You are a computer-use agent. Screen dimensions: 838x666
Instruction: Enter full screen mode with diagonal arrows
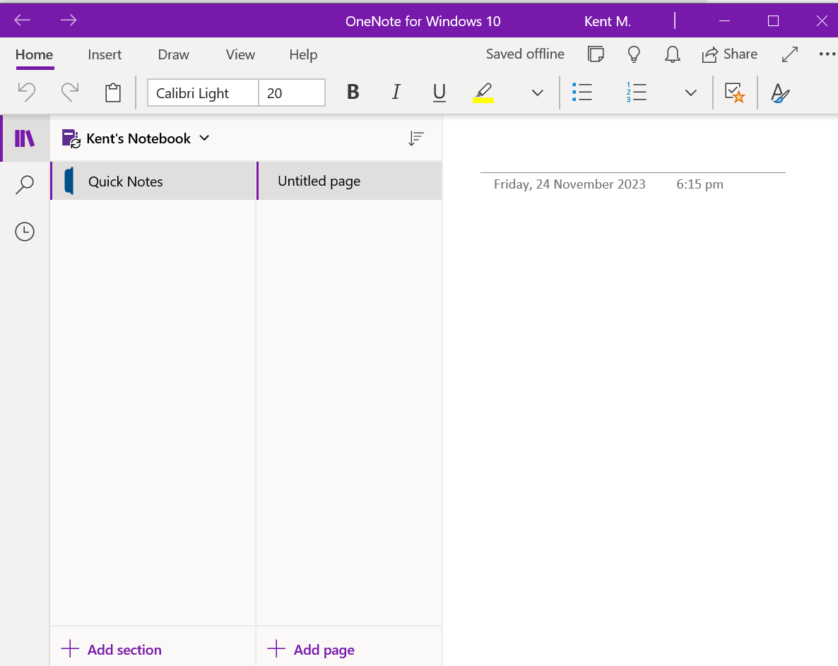tap(789, 54)
